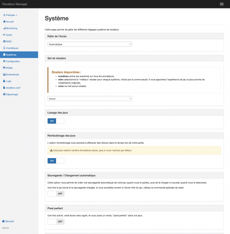Open Configuration via its gear icon
This screenshot has width=230, height=234.
pyautogui.click(x=4, y=61)
